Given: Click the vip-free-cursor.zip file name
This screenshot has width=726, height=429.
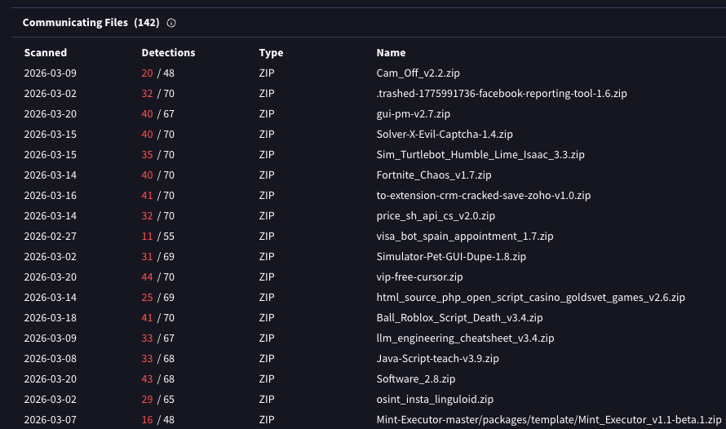Looking at the screenshot, I should (419, 277).
